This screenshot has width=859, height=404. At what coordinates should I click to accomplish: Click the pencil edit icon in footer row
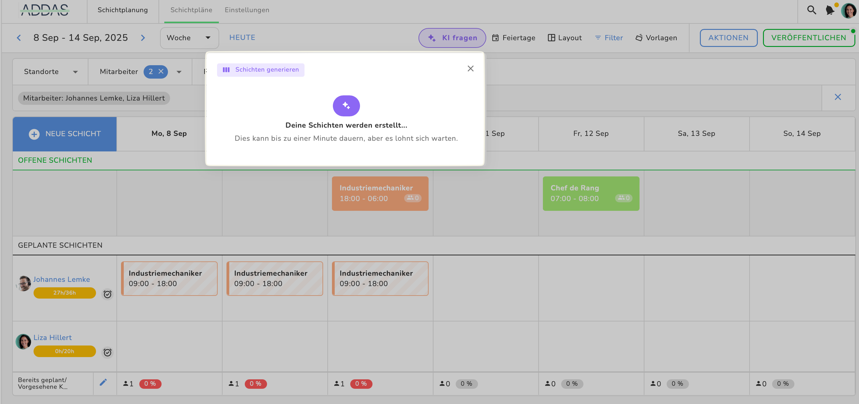[103, 382]
